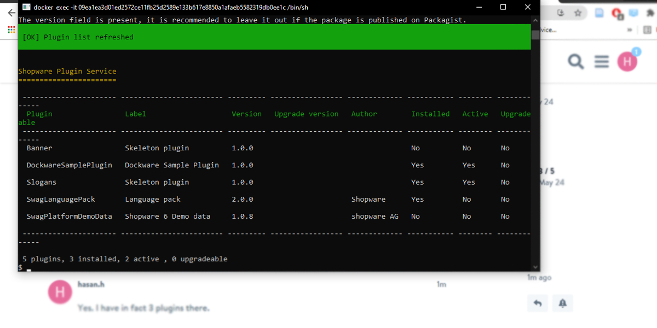The image size is (657, 328).
Task: Open hasan.h profile from post avatar
Action: coord(60,292)
